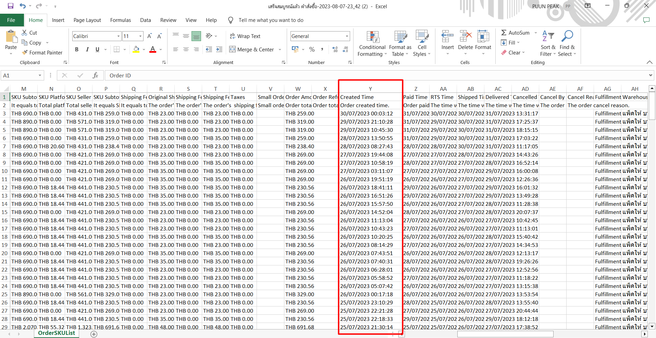The width and height of the screenshot is (656, 338).
Task: Switch to the Formulas tab
Action: pos(121,20)
